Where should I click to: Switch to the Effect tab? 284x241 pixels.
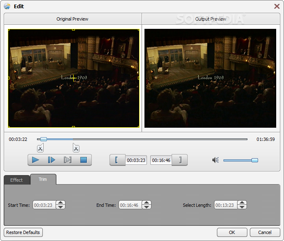tap(16, 180)
